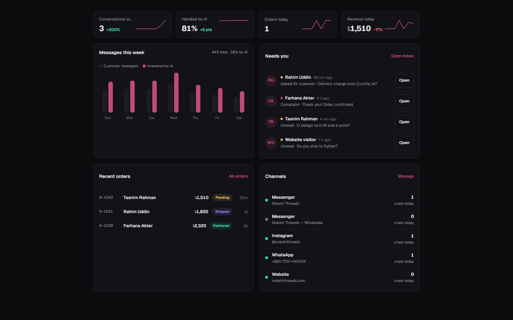The height and width of the screenshot is (320, 513).
Task: Select the WhatsApp +880 channel
Action: point(340,258)
